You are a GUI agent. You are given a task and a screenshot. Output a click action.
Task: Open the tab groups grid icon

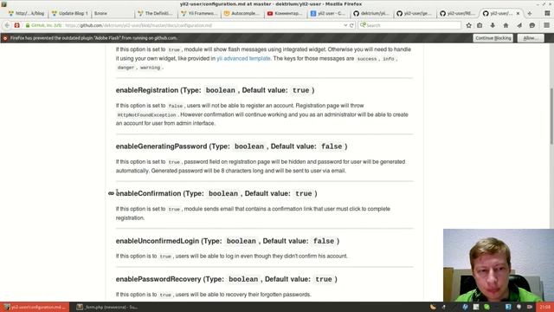click(x=547, y=14)
